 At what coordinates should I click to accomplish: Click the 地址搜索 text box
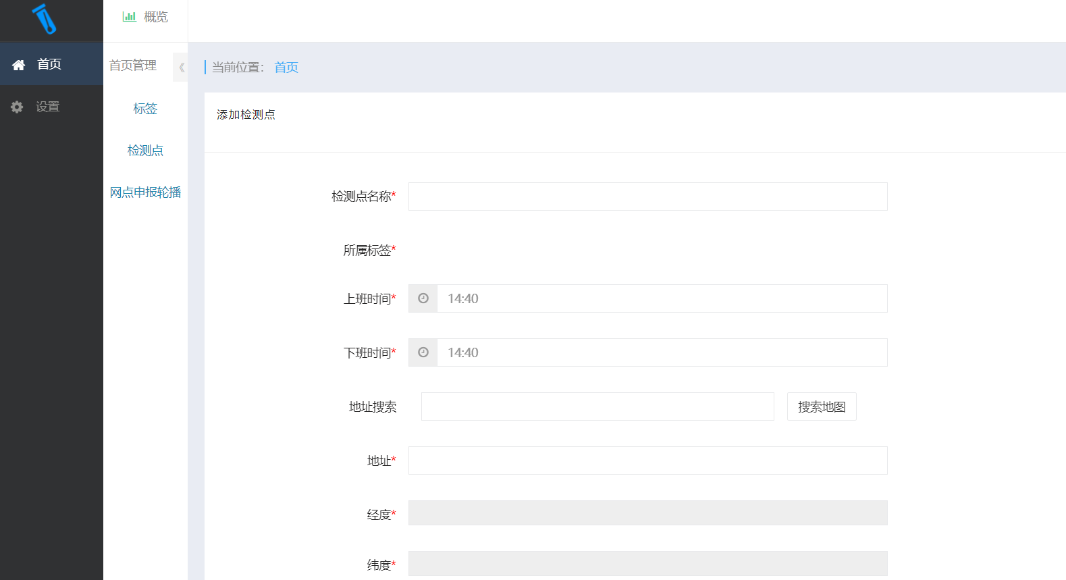pyautogui.click(x=597, y=406)
